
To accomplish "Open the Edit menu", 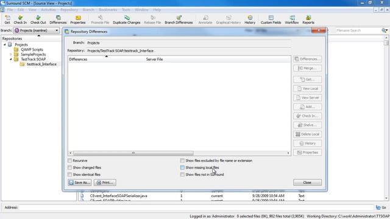I will 20,10.
